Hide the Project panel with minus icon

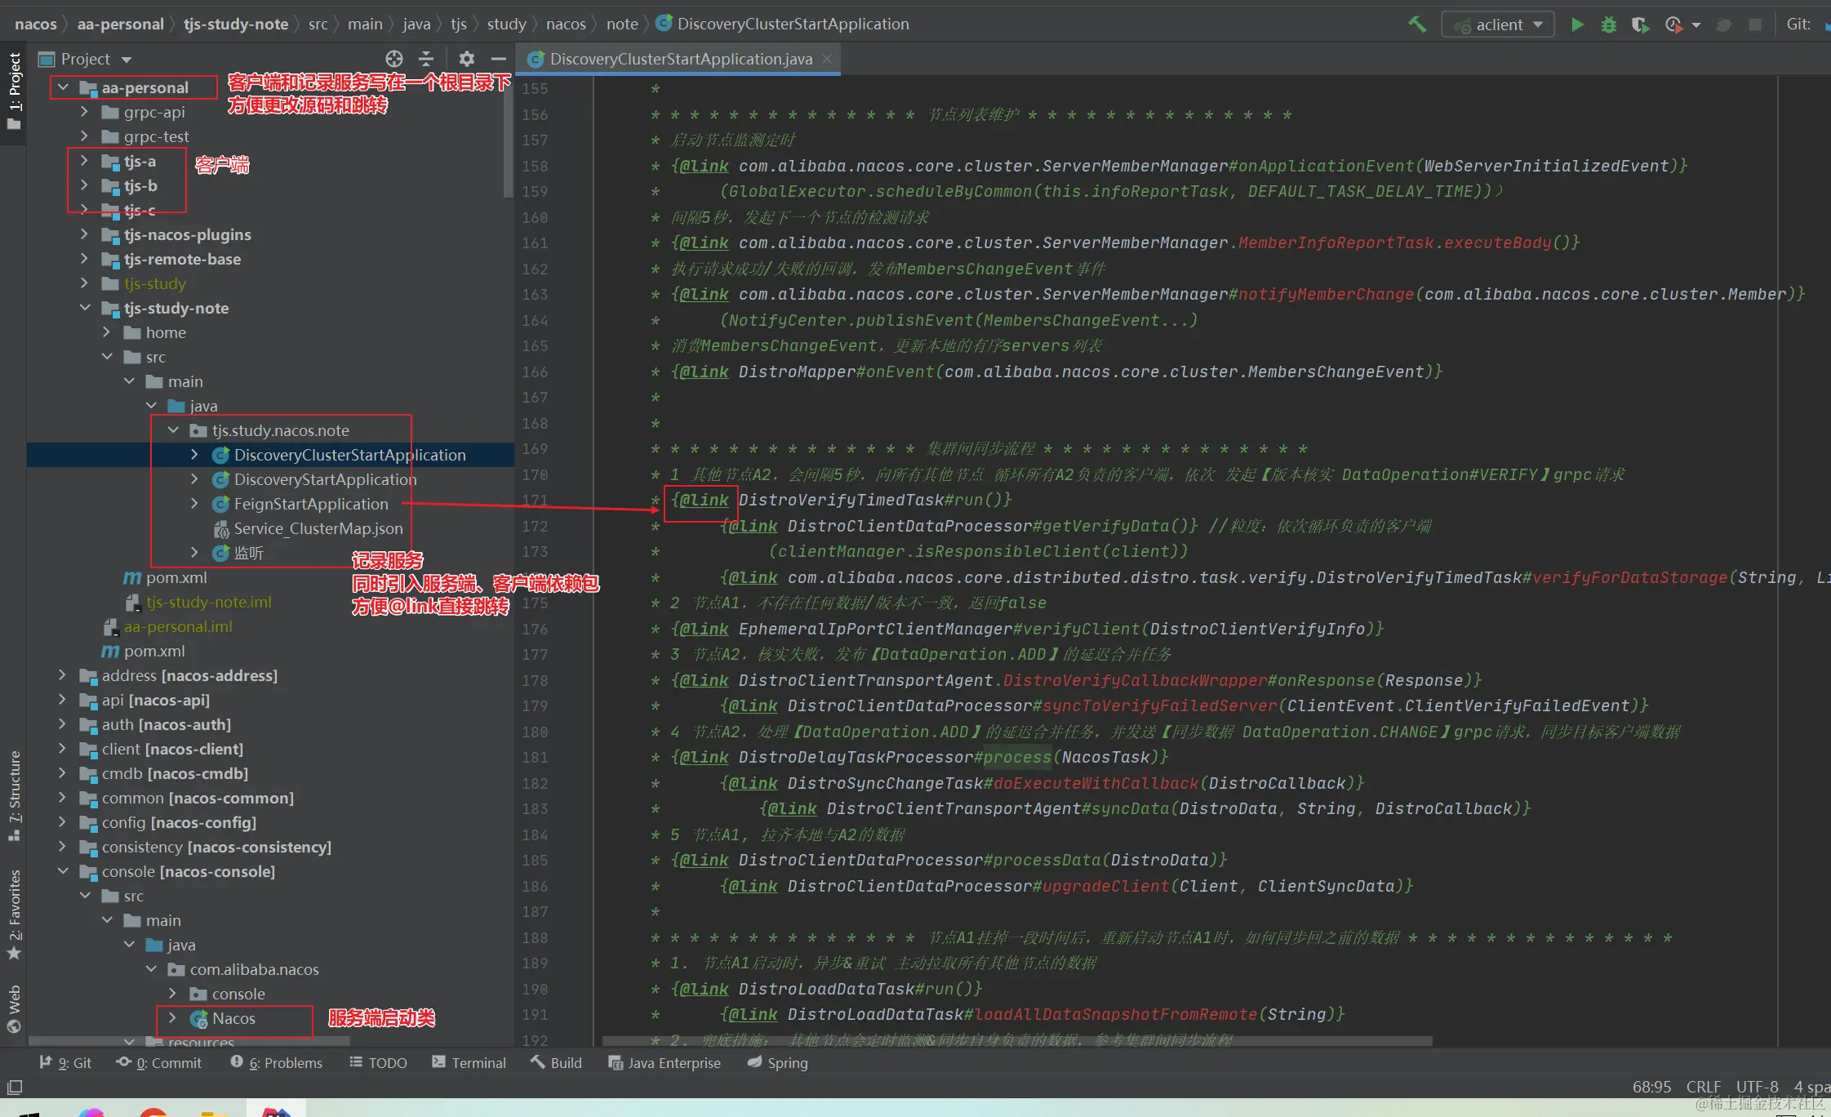(498, 59)
